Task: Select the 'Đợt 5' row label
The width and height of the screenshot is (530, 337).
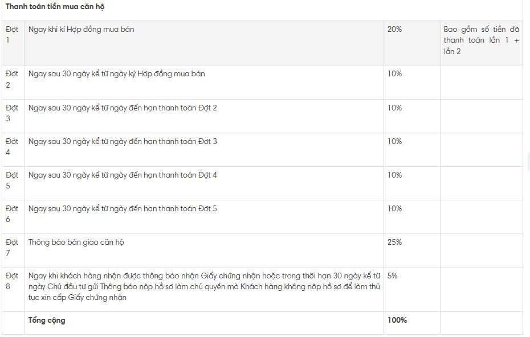Action: (x=12, y=180)
